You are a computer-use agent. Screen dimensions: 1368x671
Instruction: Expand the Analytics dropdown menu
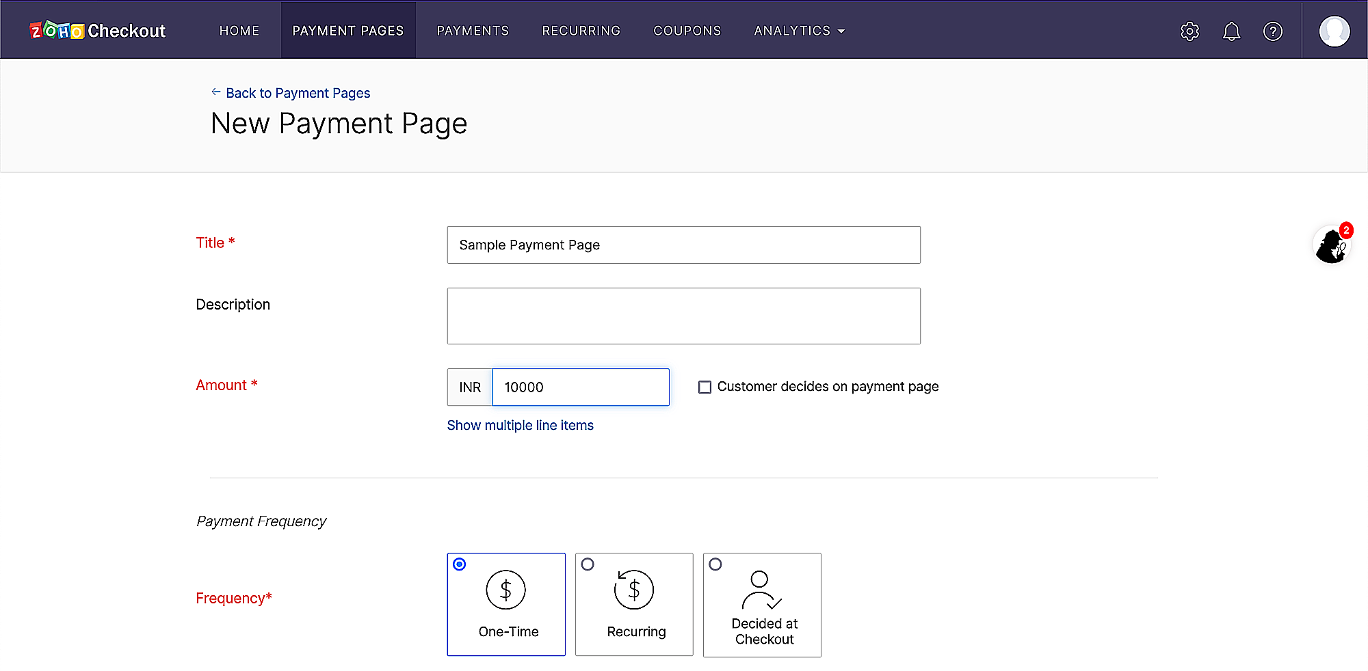coord(799,31)
